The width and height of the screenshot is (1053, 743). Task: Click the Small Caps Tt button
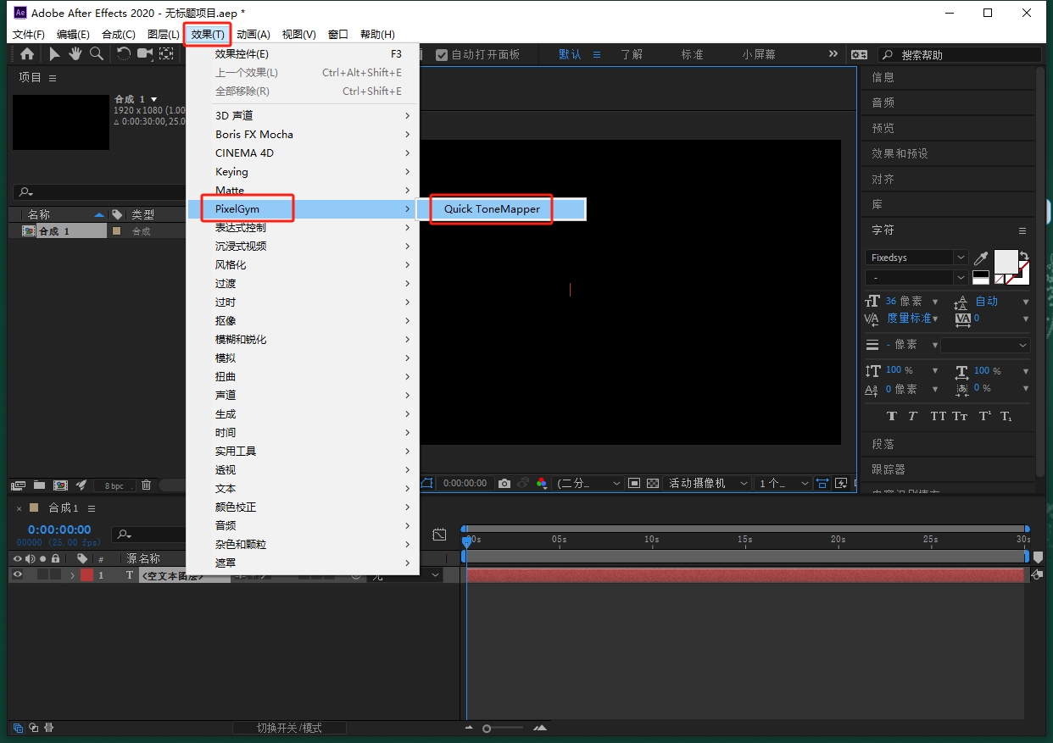(960, 416)
